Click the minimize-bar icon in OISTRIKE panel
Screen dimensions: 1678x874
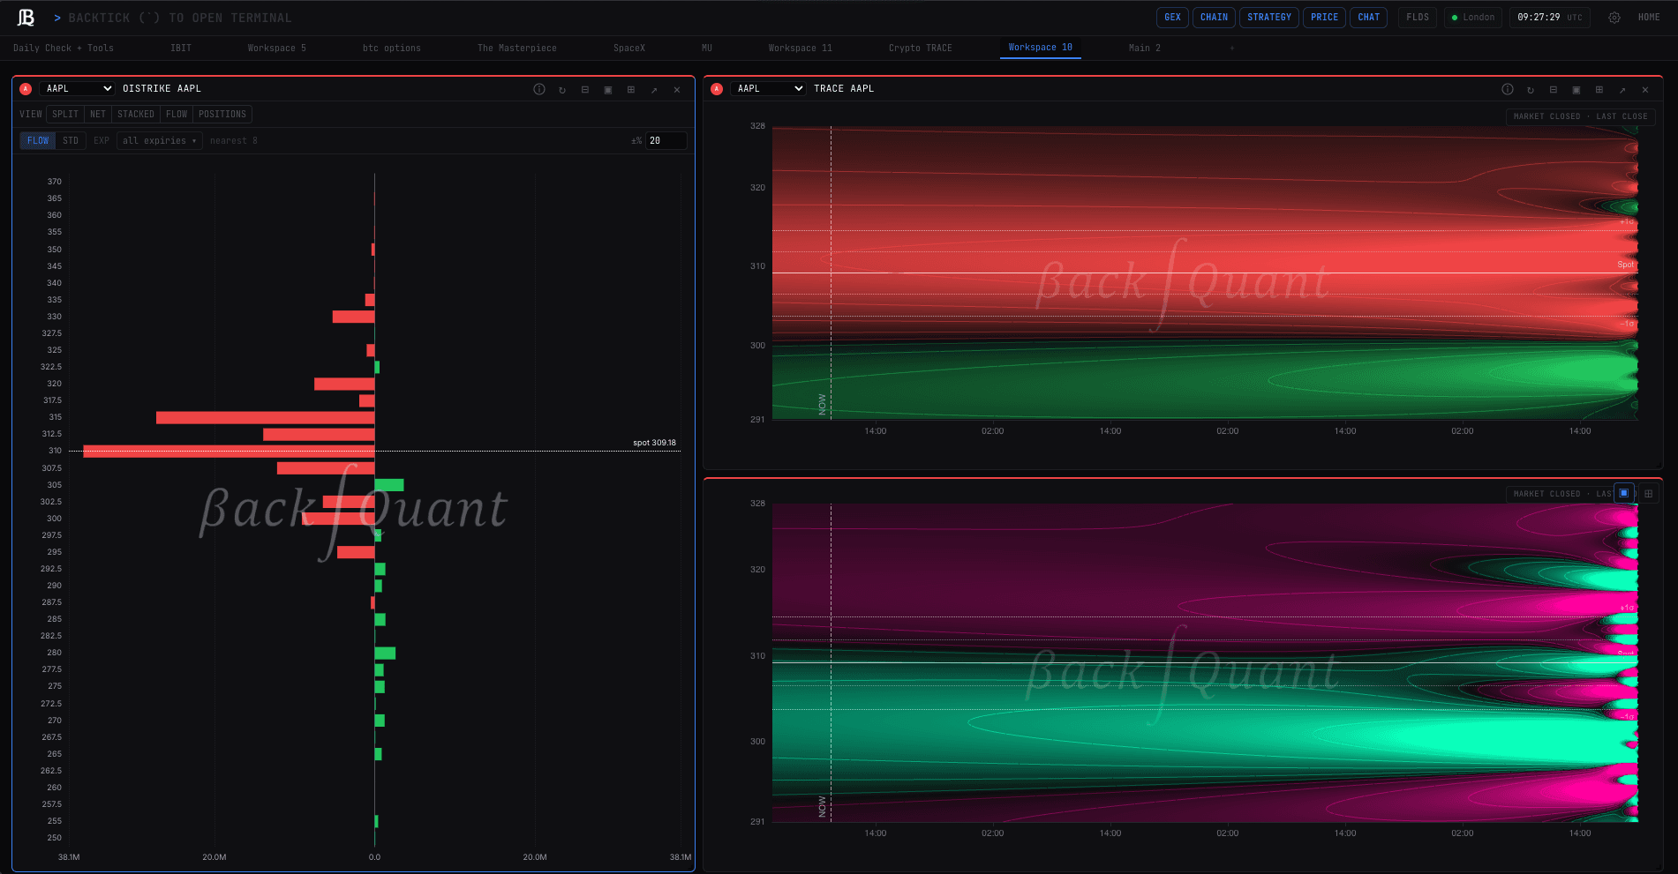[x=585, y=89]
